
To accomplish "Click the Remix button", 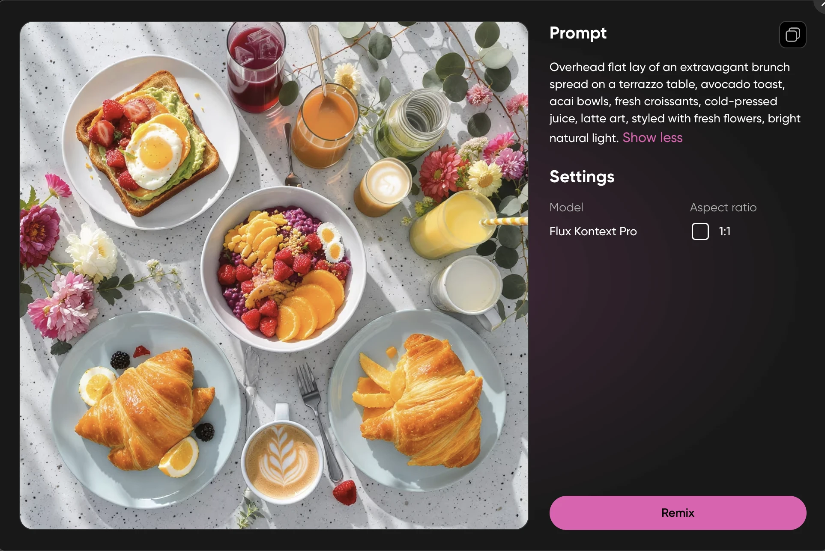I will (x=678, y=512).
